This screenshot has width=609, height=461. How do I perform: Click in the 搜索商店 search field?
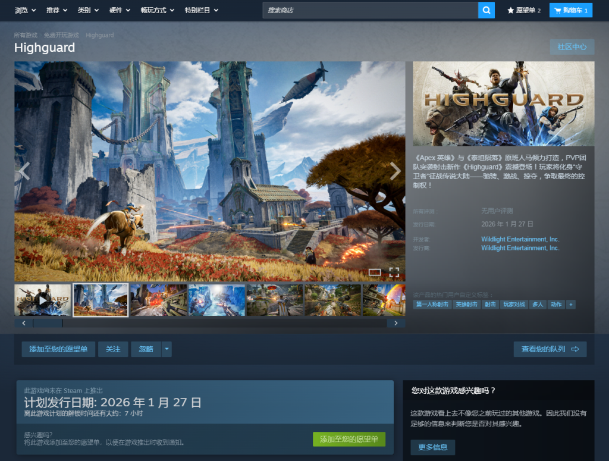click(370, 10)
